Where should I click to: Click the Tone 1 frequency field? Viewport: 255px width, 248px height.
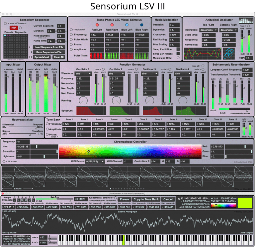(69, 124)
